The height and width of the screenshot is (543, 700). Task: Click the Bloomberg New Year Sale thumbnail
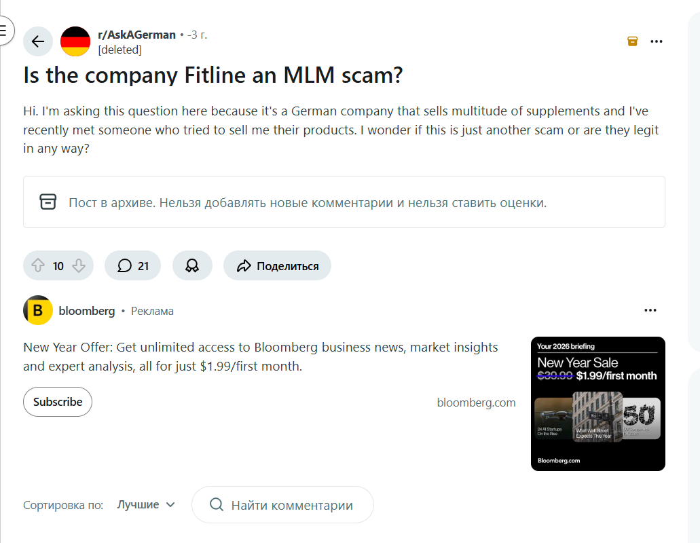(597, 404)
